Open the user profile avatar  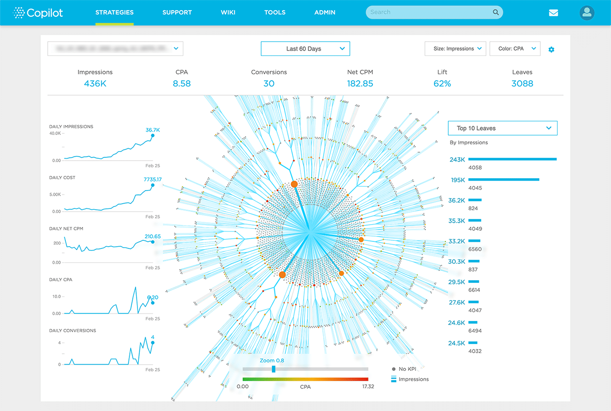tap(587, 13)
